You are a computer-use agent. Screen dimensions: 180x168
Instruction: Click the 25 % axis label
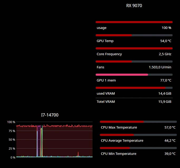pyautogui.click(x=12, y=149)
